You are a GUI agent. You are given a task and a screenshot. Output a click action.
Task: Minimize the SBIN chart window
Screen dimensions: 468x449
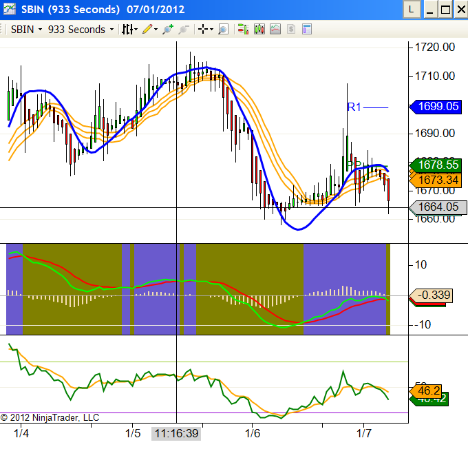coord(430,10)
